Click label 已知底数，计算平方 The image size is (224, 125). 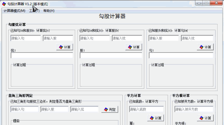(144, 101)
